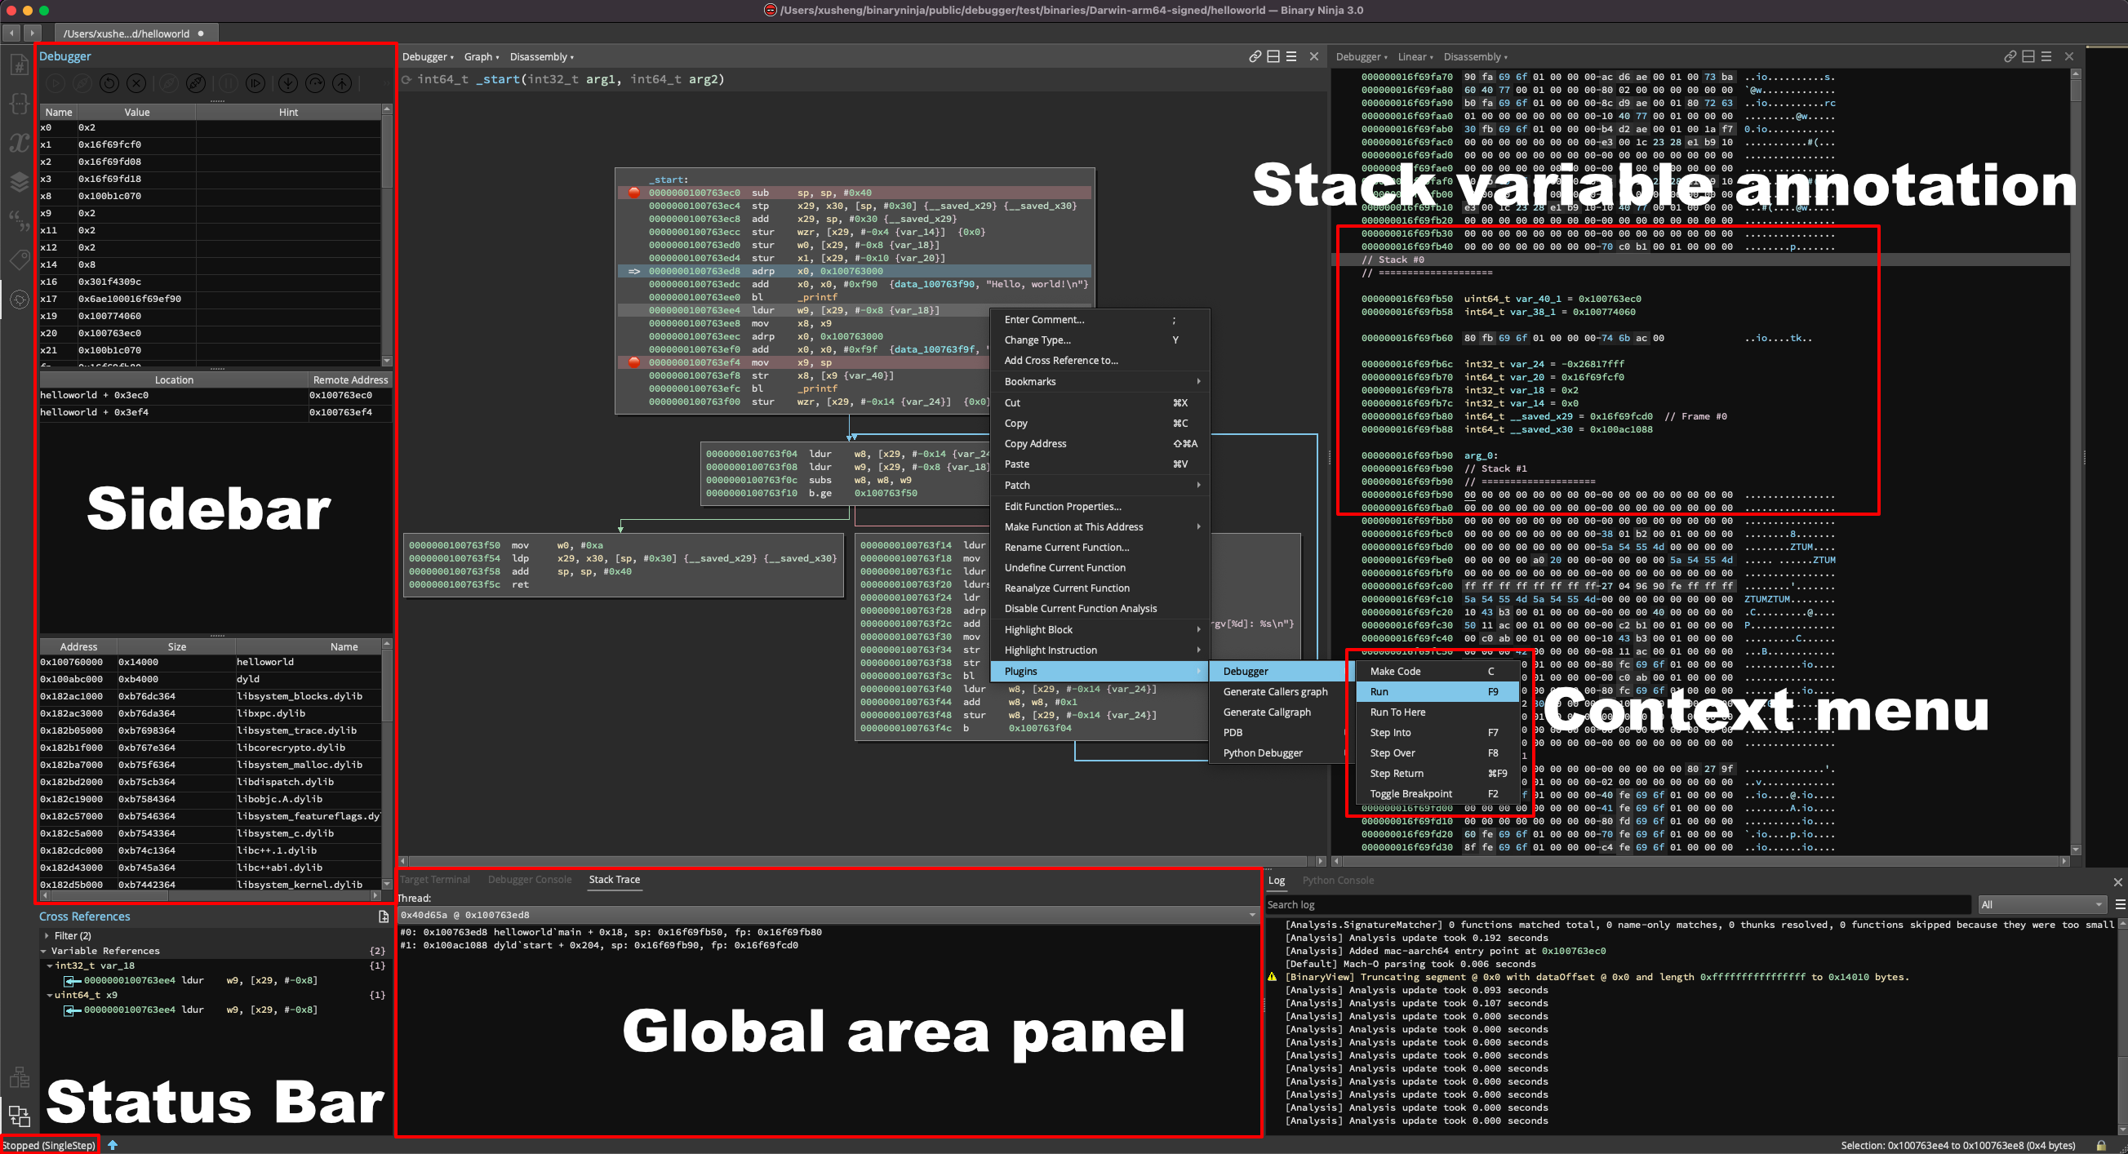This screenshot has width=2128, height=1154.
Task: Toggle breakpoint dot at 0000000100763ef4
Action: coord(633,362)
